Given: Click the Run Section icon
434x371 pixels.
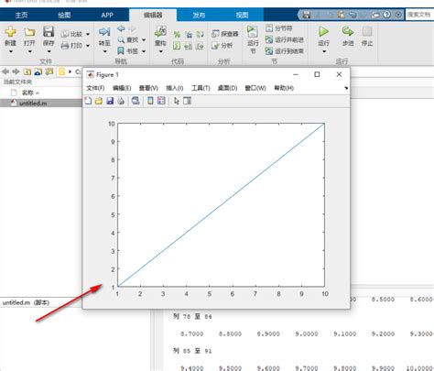Looking at the screenshot, I should pyautogui.click(x=252, y=31).
